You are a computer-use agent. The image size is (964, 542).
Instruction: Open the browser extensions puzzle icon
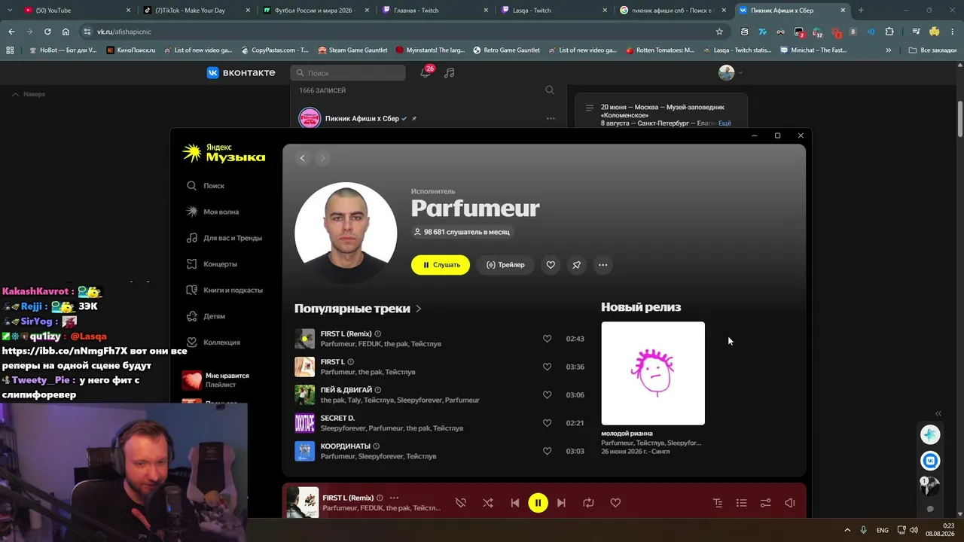click(889, 32)
